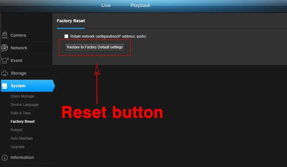Expand the Storage menu section
Image resolution: width=287 pixels, height=167 pixels.
point(27,73)
